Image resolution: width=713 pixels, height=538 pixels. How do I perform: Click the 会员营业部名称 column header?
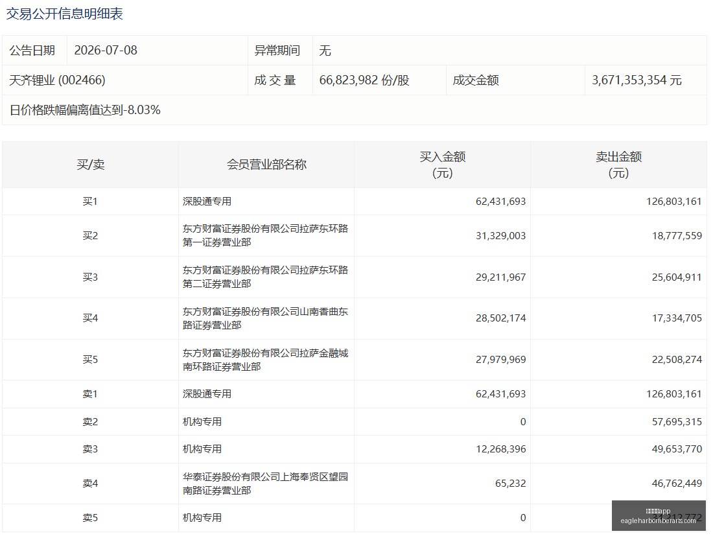coord(266,164)
